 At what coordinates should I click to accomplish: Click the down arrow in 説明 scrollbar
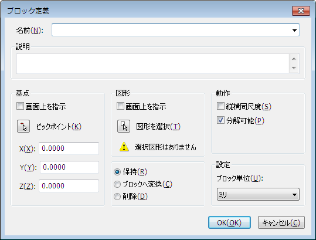click(x=294, y=68)
